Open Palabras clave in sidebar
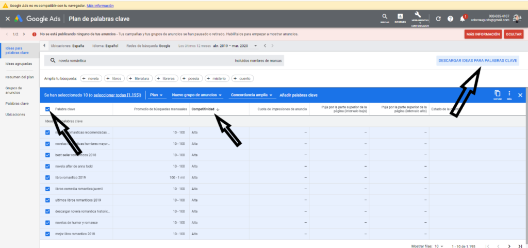 pos(17,104)
